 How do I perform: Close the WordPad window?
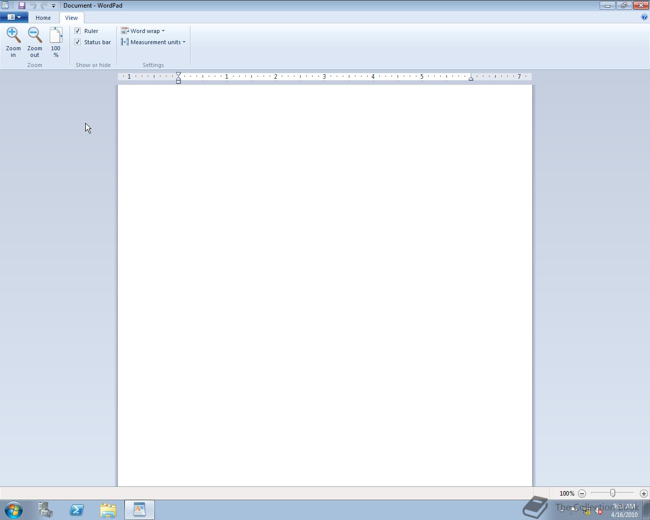(641, 6)
